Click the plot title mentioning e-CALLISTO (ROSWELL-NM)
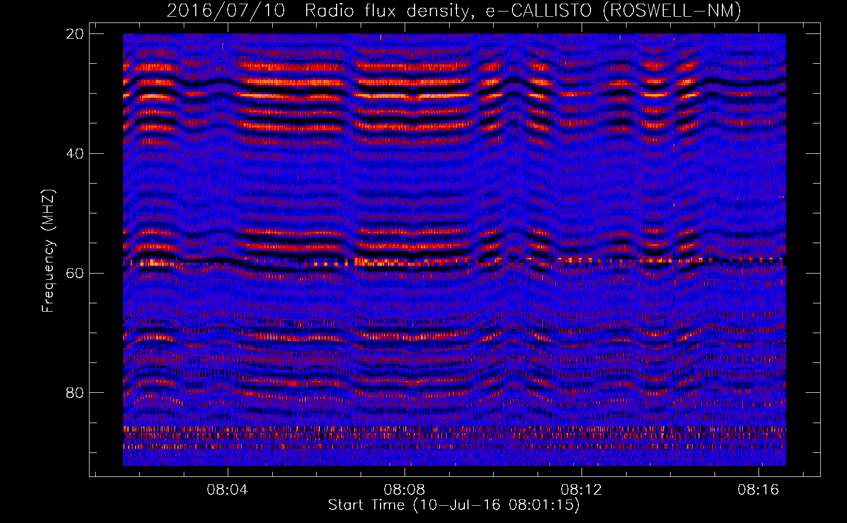 [x=454, y=10]
